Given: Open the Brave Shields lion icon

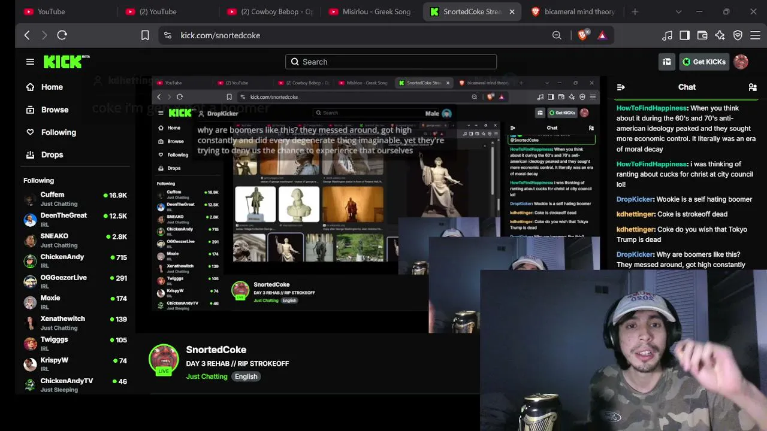Looking at the screenshot, I should tap(582, 35).
